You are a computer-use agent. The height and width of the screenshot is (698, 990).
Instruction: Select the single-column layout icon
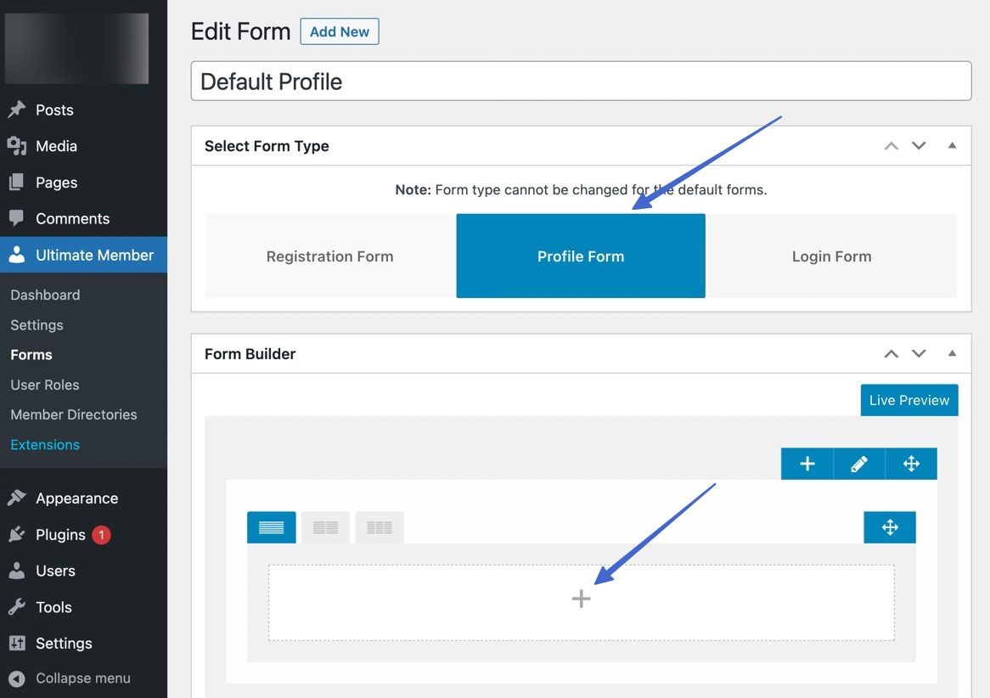pos(271,526)
